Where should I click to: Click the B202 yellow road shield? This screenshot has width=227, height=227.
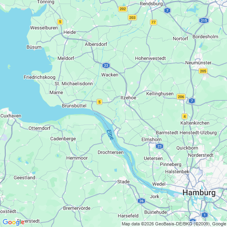123,9
